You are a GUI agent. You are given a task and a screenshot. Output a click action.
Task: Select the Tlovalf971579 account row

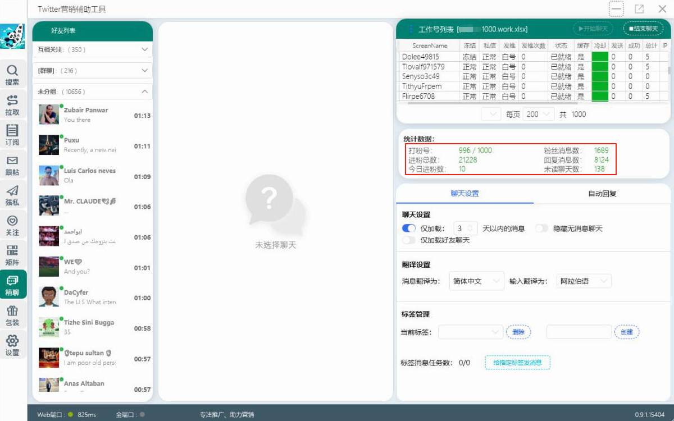[533, 67]
